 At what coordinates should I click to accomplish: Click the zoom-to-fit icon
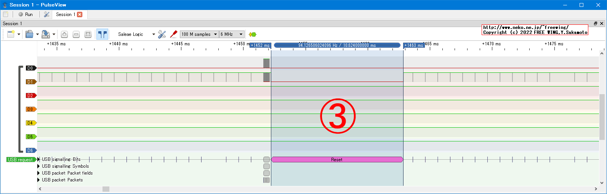(88, 34)
